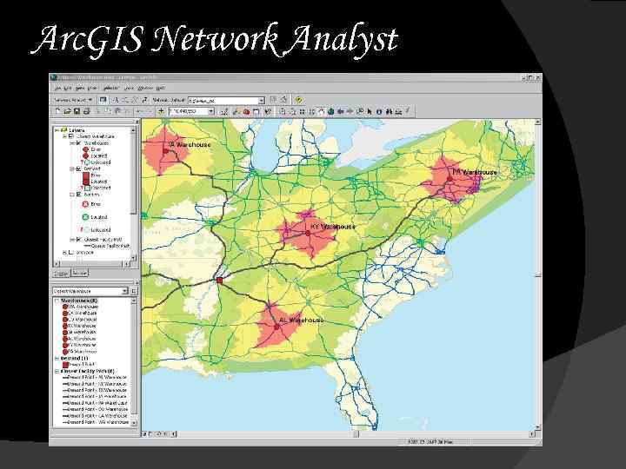Open the Closest Warehouse analysis layer dropdown

click(124, 291)
